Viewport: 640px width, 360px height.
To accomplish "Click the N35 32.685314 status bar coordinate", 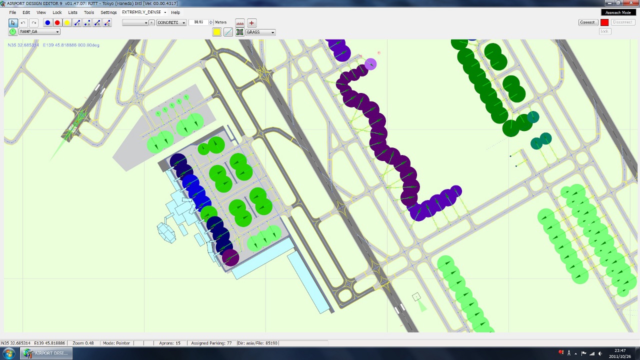I will click(x=16, y=343).
